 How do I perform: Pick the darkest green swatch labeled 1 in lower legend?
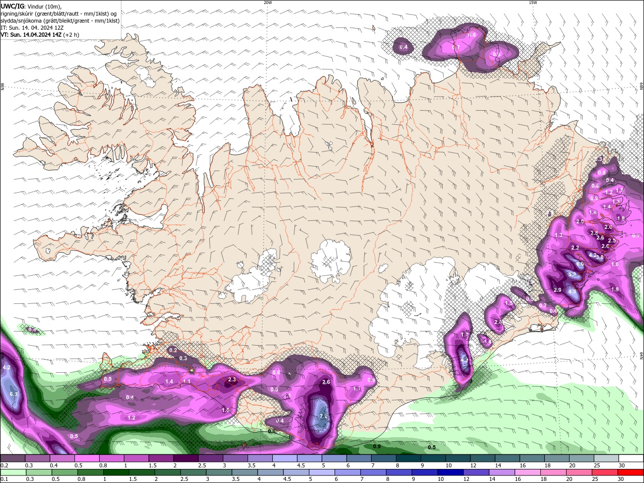116,472
